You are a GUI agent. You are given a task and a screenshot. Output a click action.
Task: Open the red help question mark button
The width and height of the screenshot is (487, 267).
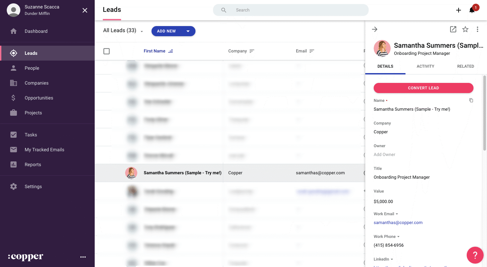[x=475, y=255]
